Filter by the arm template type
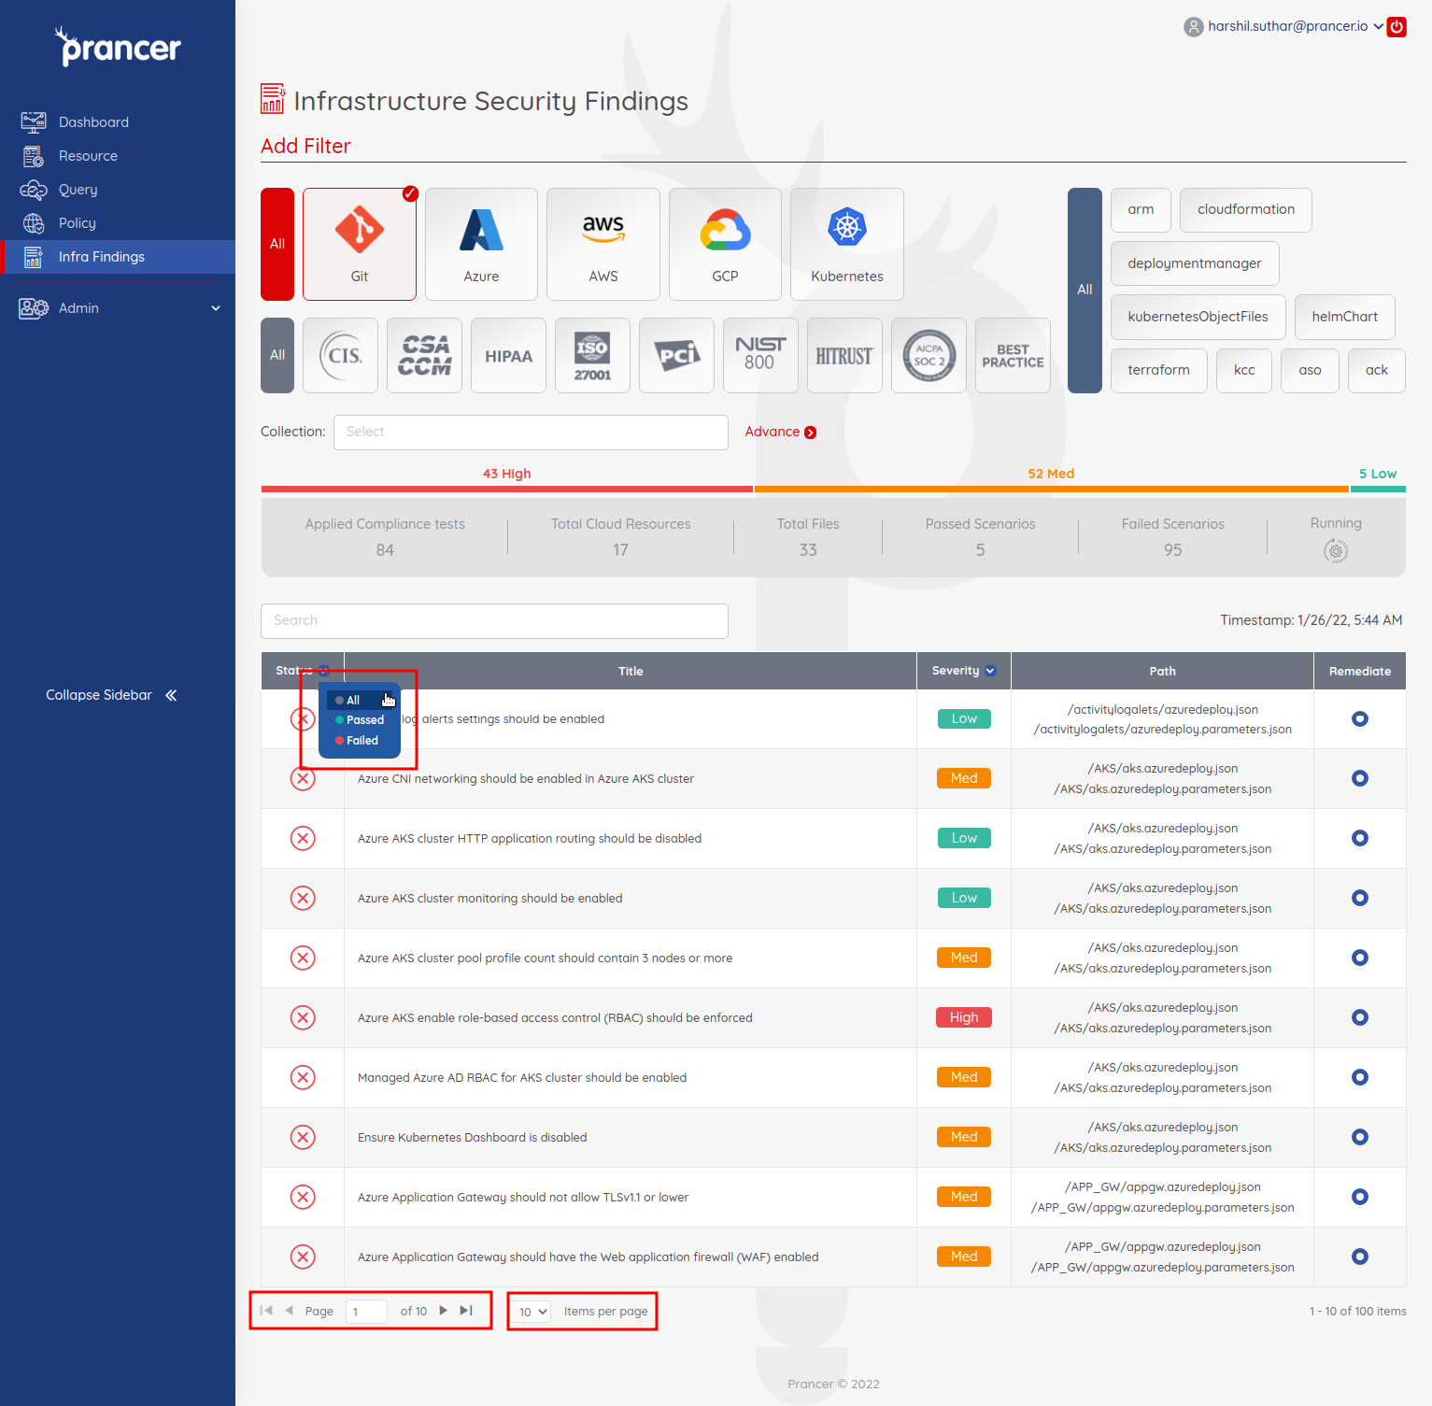Viewport: 1432px width, 1406px height. (x=1141, y=210)
